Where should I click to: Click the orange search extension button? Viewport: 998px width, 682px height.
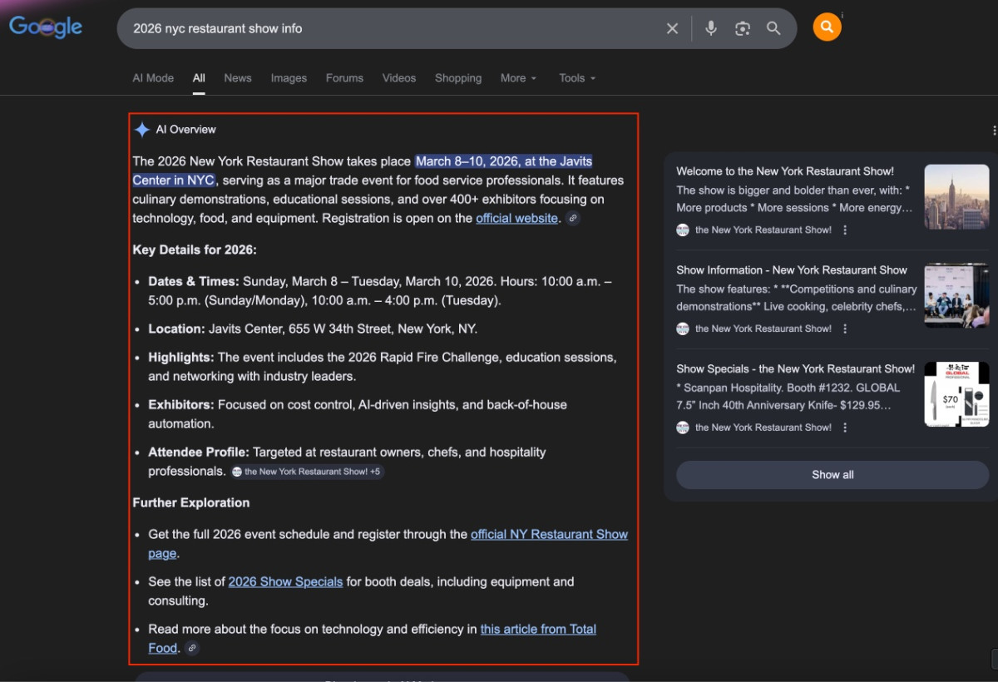coord(827,27)
